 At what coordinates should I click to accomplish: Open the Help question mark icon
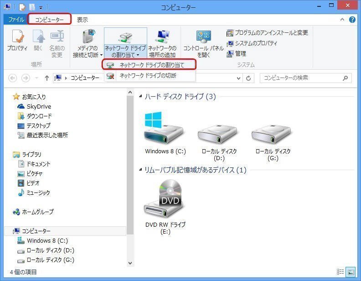(x=352, y=20)
